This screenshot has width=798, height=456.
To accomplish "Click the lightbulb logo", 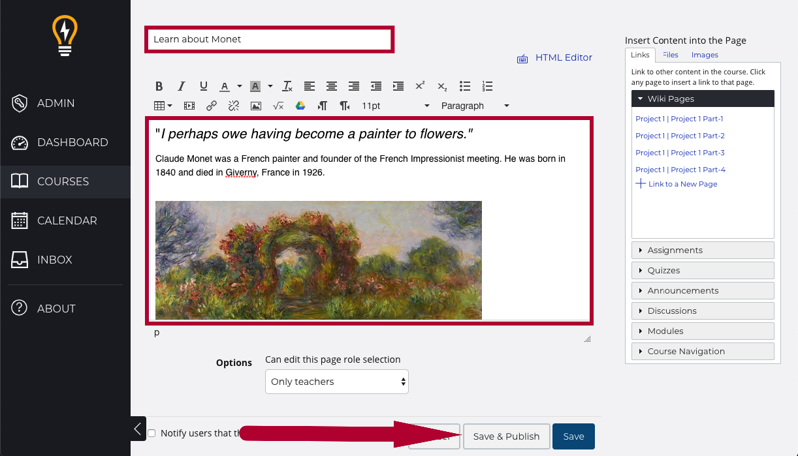I will tap(65, 37).
